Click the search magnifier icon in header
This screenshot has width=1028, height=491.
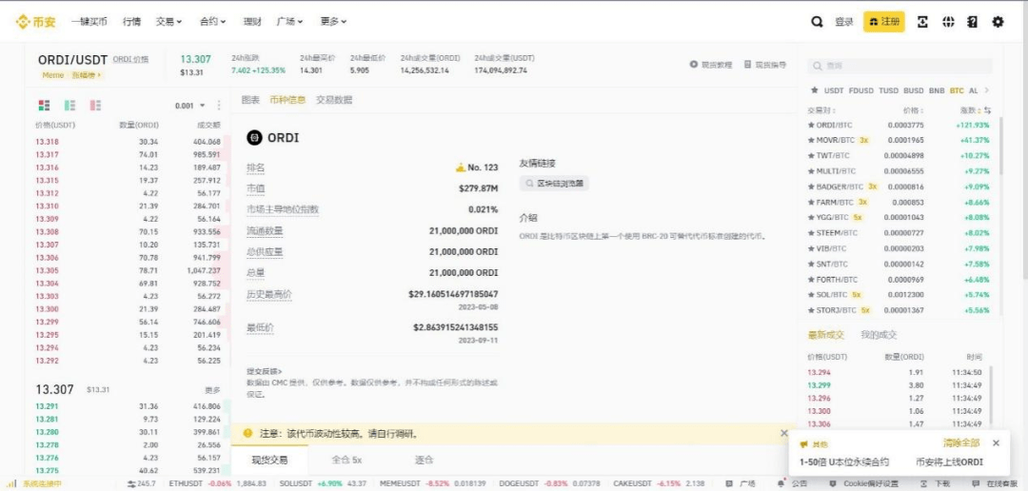817,21
